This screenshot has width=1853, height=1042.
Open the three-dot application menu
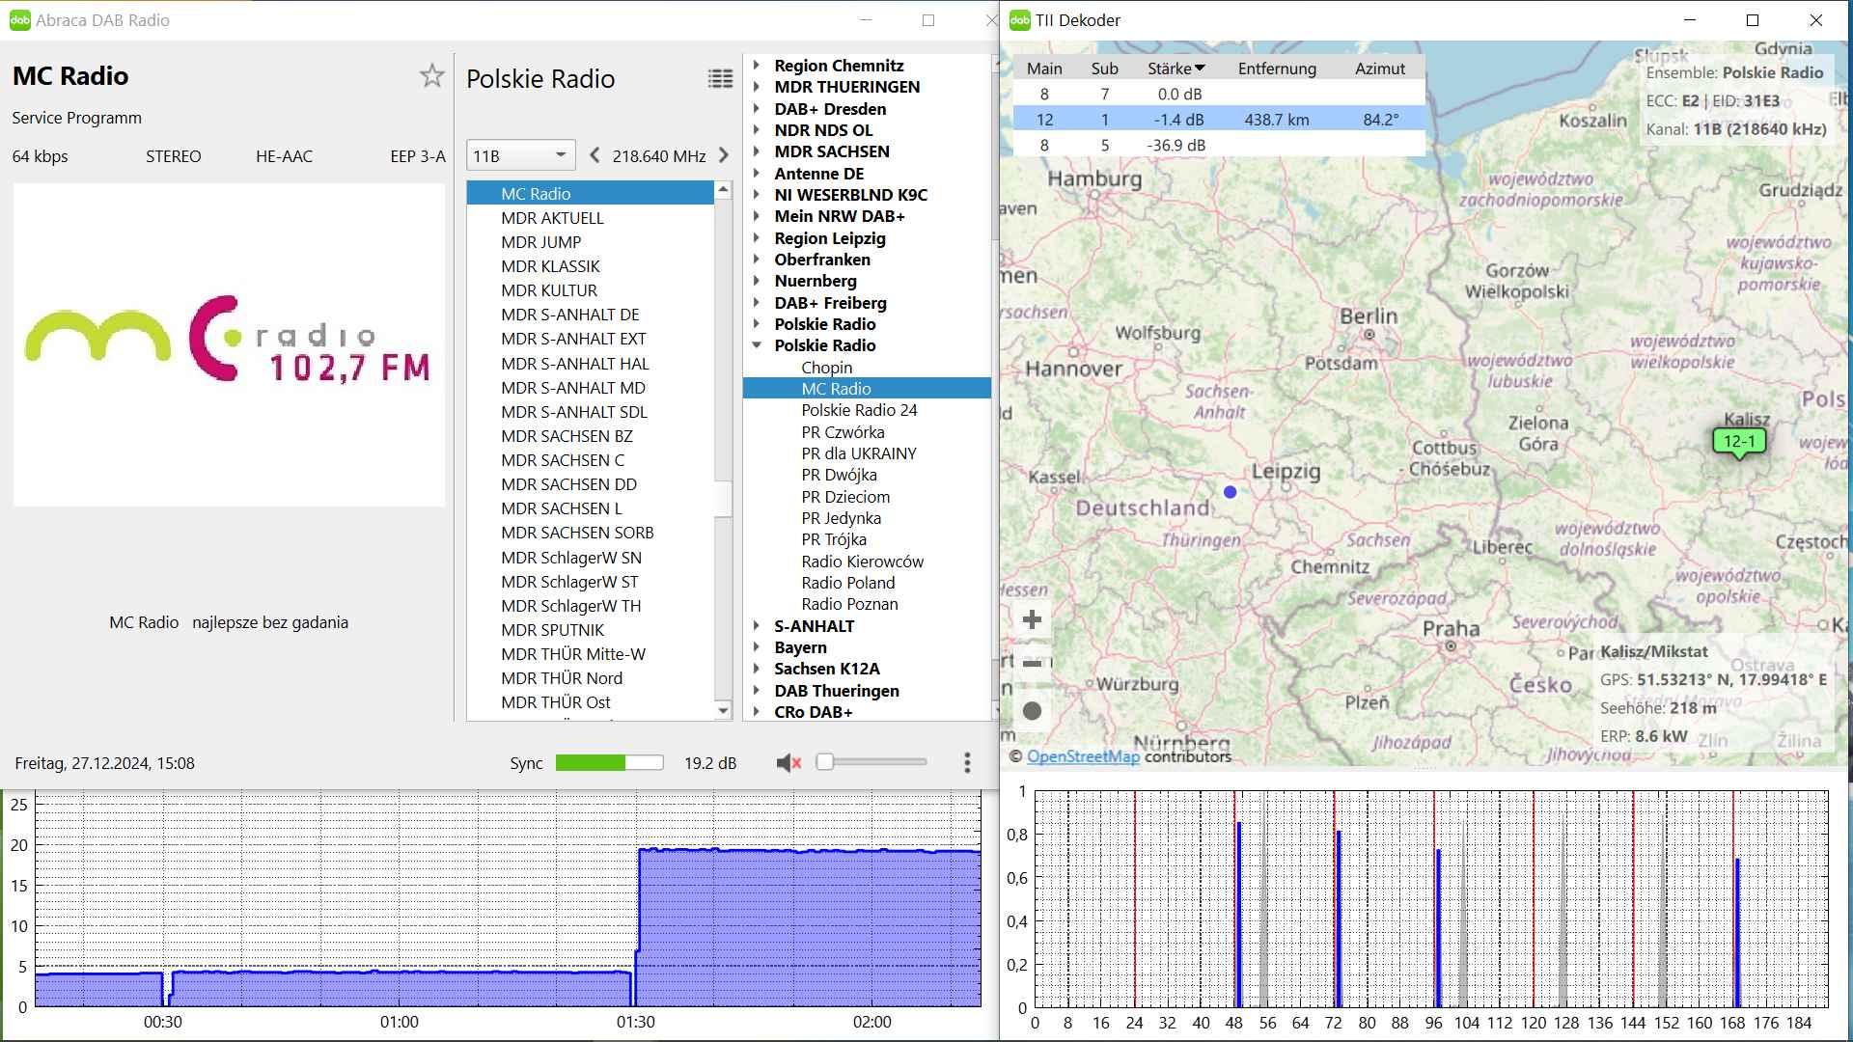click(967, 763)
